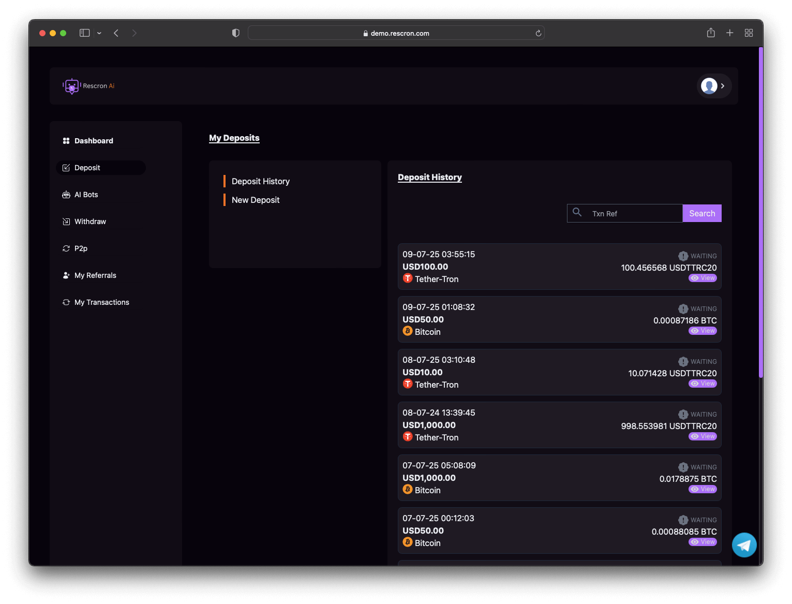Open a new Safari tab
This screenshot has height=604, width=792.
point(729,33)
